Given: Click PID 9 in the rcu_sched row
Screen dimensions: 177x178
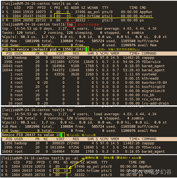Looking at the screenshot, I should tap(11, 99).
